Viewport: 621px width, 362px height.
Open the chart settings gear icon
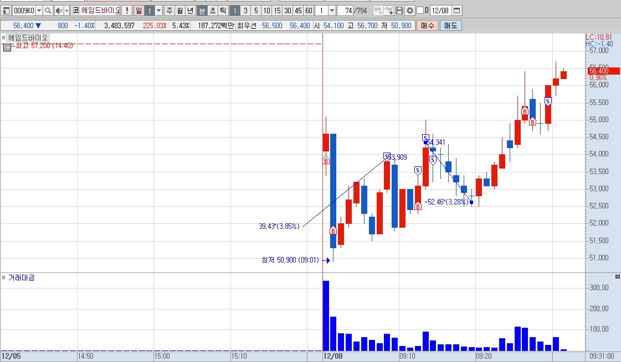pos(410,11)
